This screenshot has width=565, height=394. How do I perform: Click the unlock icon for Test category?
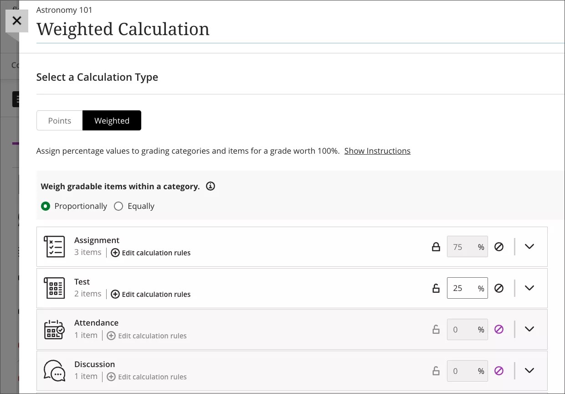436,288
